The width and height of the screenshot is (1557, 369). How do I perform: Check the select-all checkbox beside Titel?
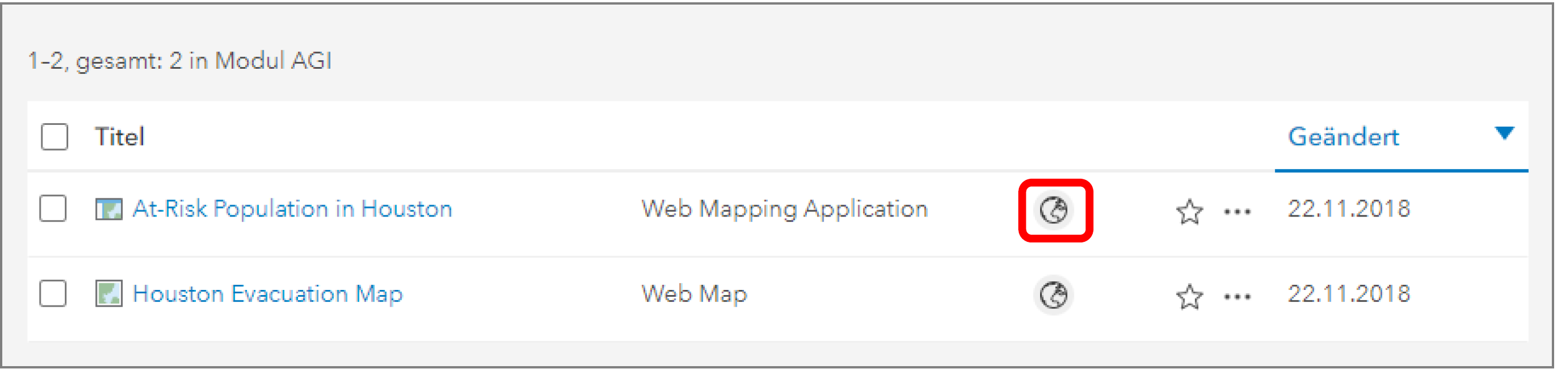54,137
